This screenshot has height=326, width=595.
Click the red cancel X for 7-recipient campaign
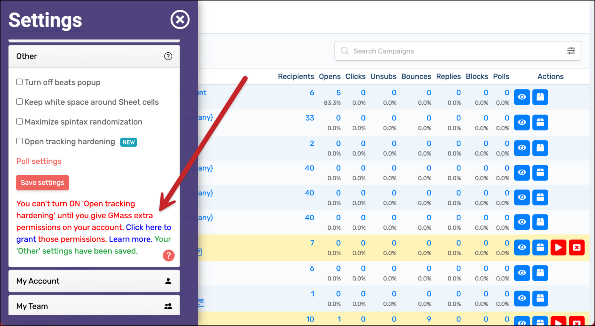point(577,247)
